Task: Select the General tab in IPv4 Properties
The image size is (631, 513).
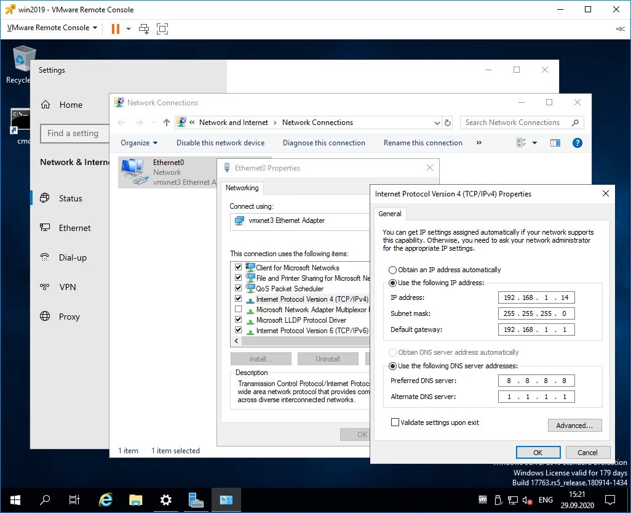Action: tap(389, 214)
